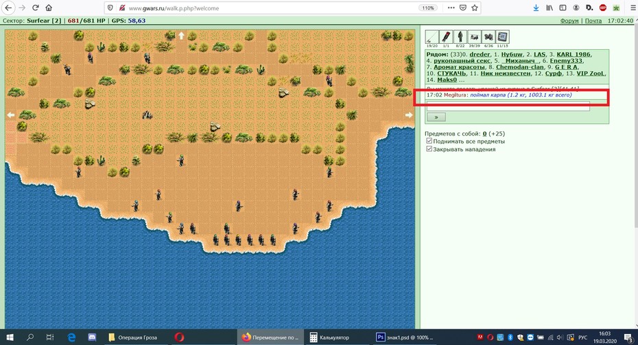
Task: Open the Firefox account icon
Action: (576, 8)
